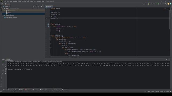The image size is (172, 96).
Task: Click the pin tab icon in Run panel
Action: tap(3, 73)
